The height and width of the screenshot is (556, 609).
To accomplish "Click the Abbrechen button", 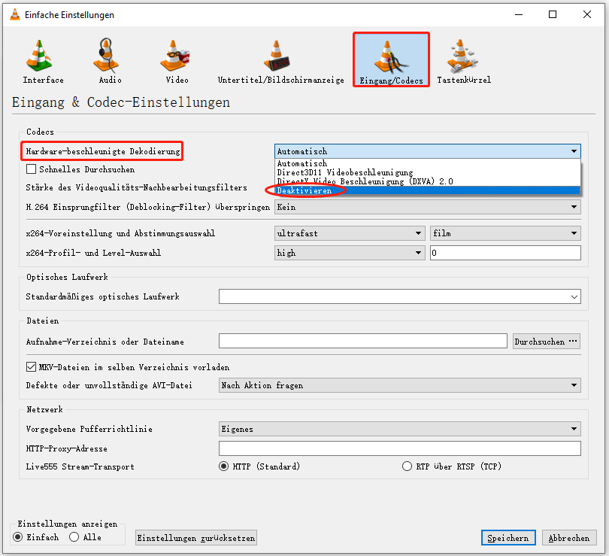I will [x=569, y=538].
